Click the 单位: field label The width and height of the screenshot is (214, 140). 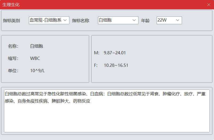pyautogui.click(x=13, y=71)
